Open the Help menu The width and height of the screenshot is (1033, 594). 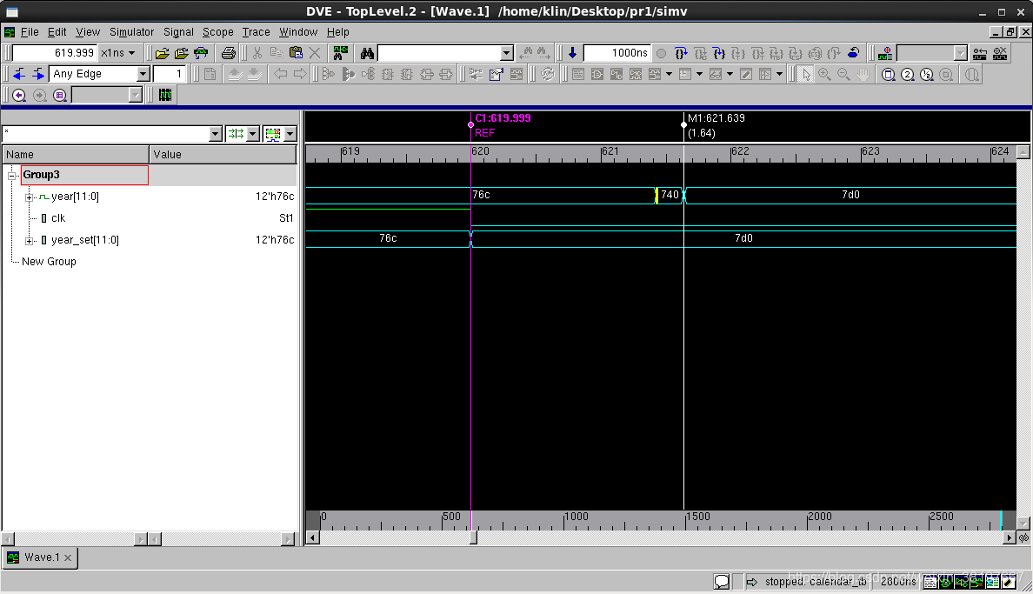click(338, 31)
